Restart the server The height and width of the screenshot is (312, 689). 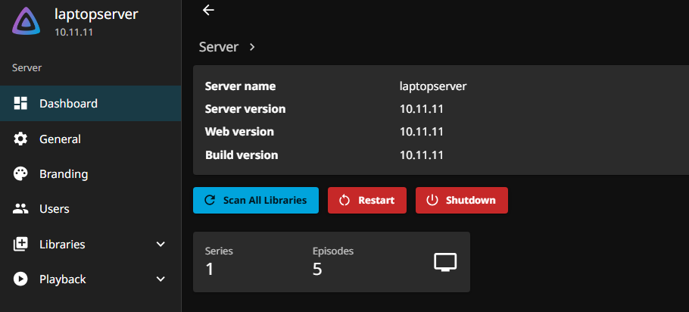point(367,201)
